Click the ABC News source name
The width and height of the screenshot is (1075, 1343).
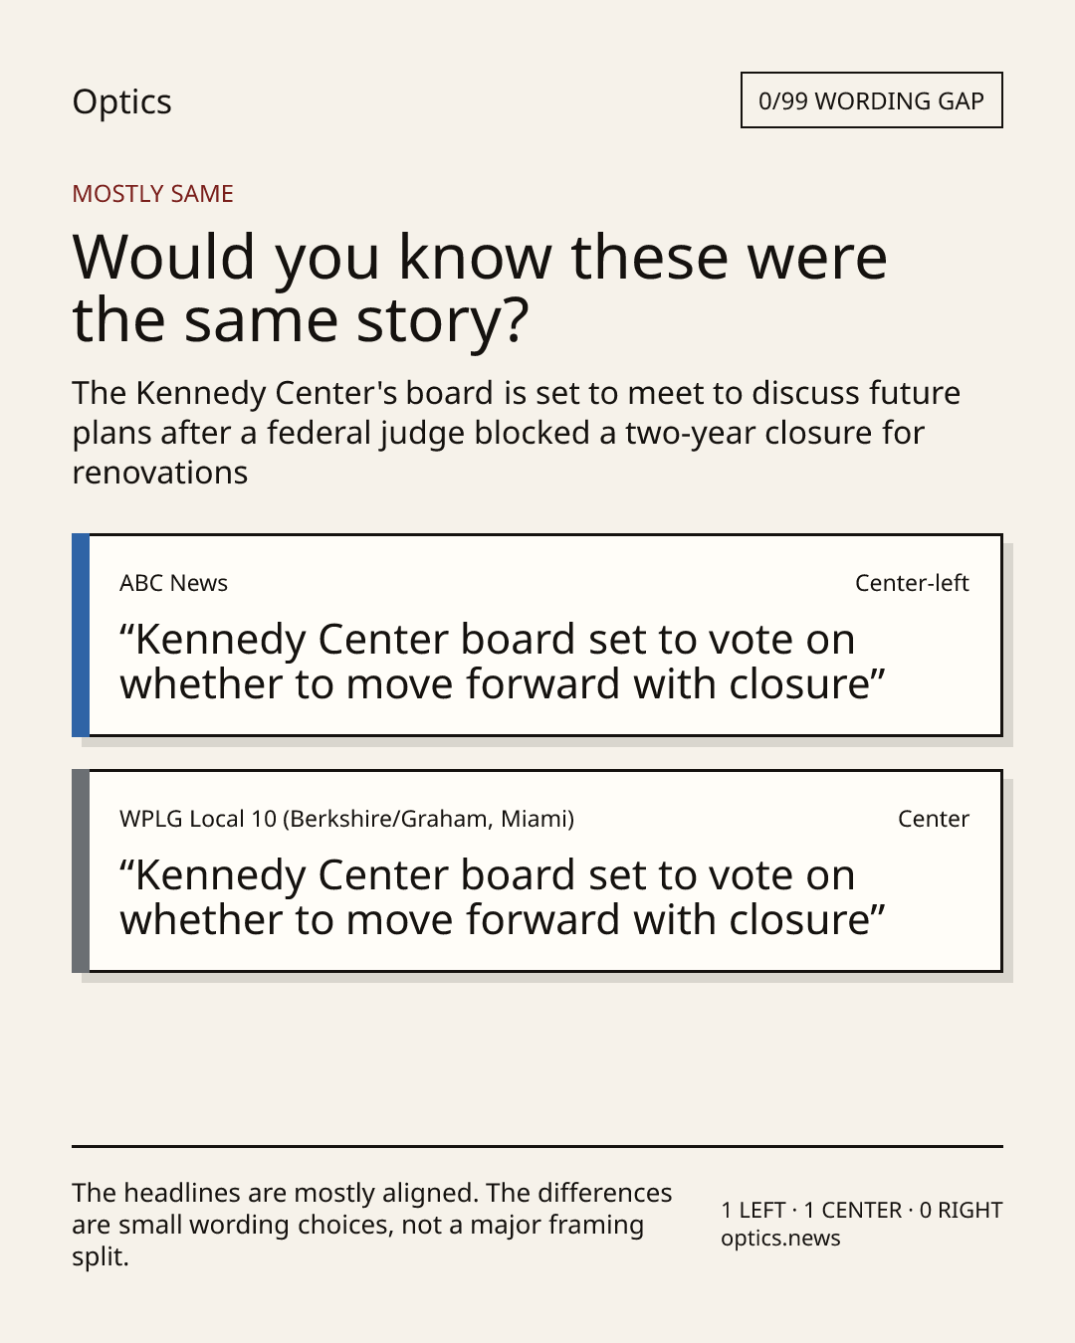pyautogui.click(x=173, y=583)
